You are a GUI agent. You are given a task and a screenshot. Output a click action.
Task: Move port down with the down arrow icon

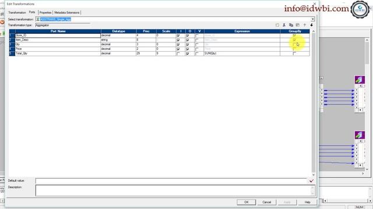click(311, 25)
